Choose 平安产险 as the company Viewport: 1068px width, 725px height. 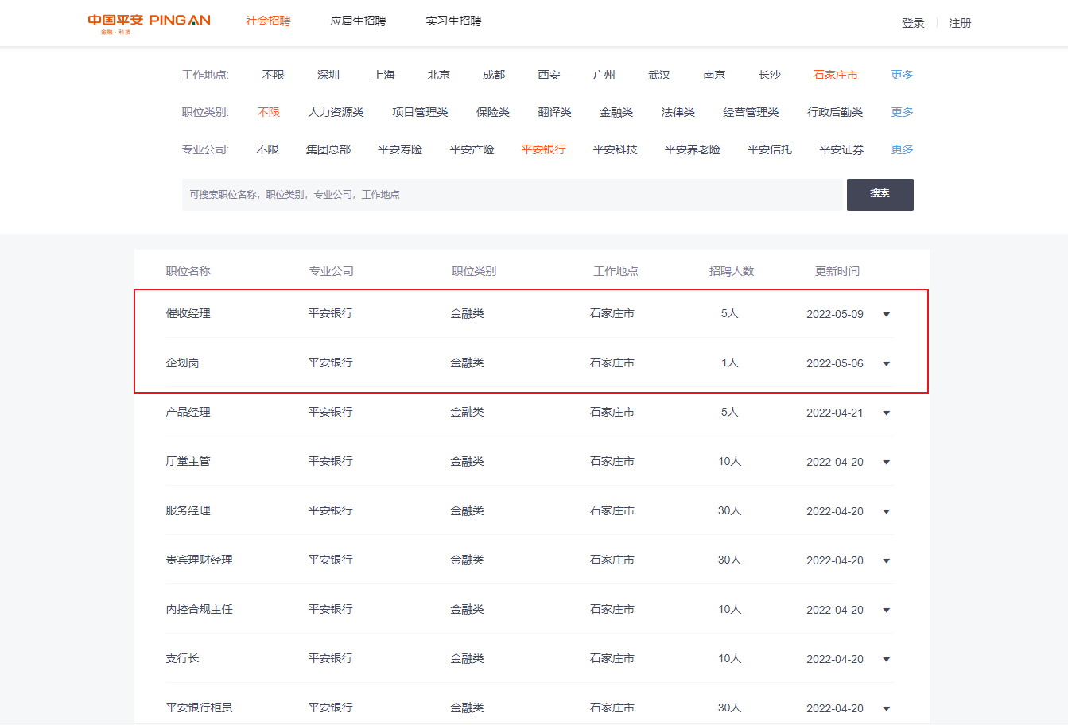pyautogui.click(x=472, y=149)
